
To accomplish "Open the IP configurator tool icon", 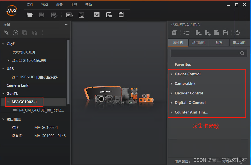I will (x=70, y=15).
